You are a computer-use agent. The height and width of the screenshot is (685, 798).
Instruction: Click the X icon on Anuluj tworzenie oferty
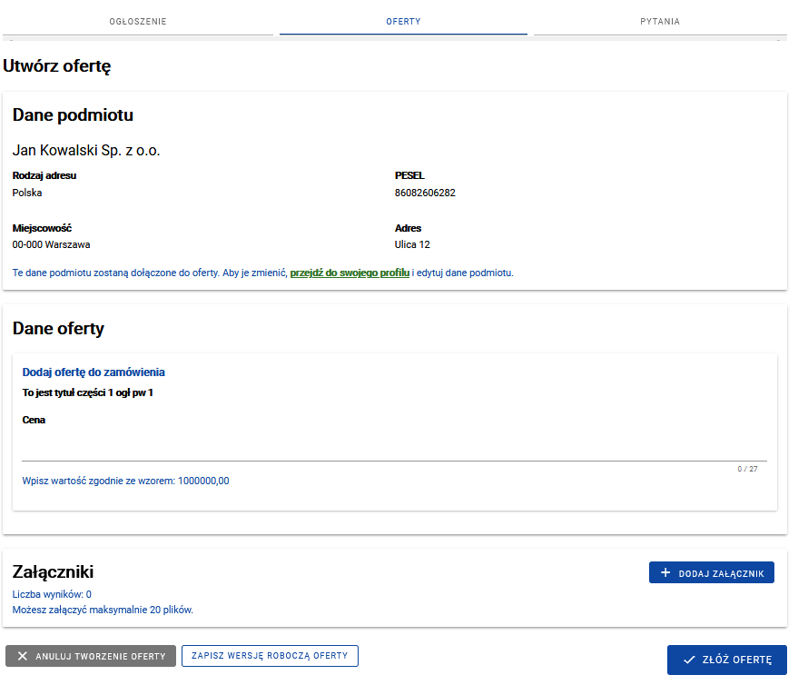23,656
